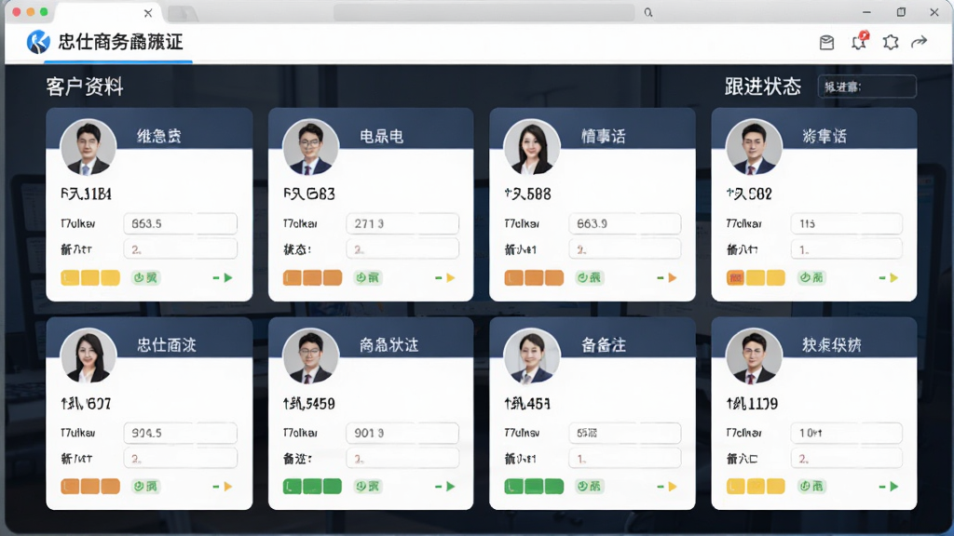
Task: Click the play arrow on the 115 card
Action: click(x=893, y=277)
